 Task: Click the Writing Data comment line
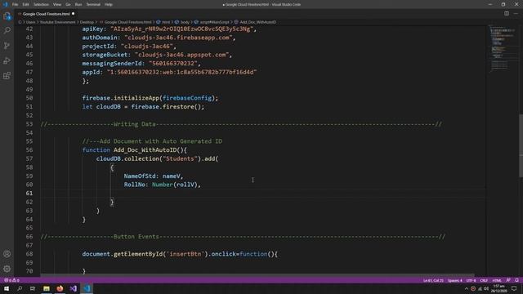click(x=241, y=124)
